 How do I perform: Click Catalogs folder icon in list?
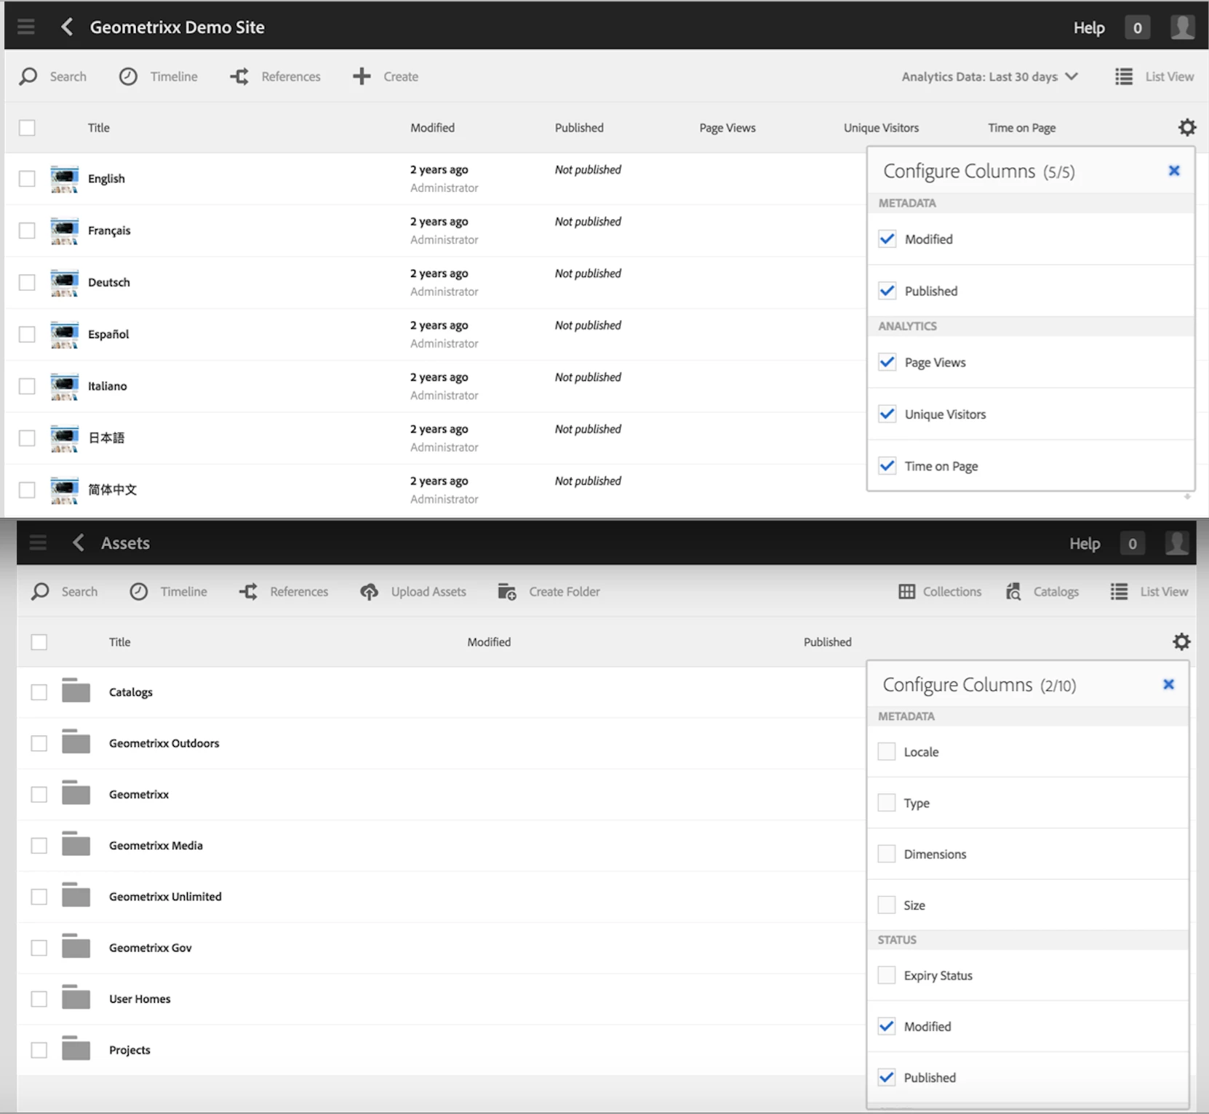click(76, 691)
